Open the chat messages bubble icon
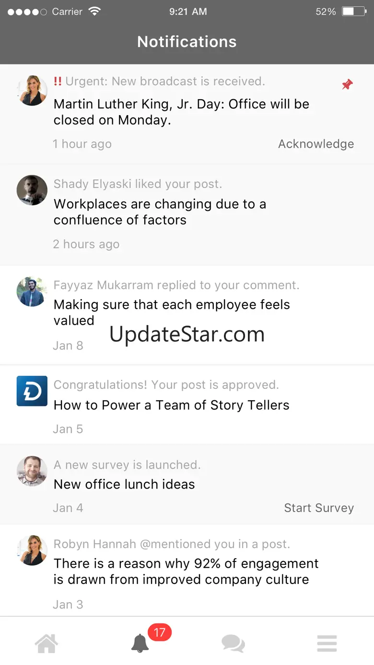 coord(233,643)
